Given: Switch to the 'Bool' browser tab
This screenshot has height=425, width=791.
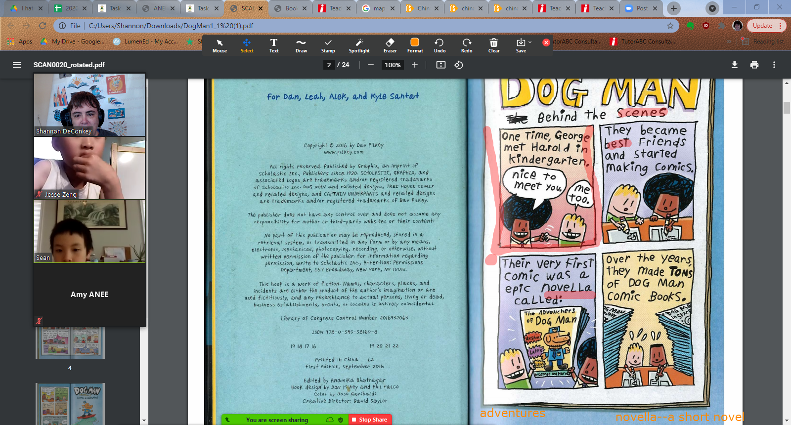Looking at the screenshot, I should point(290,8).
